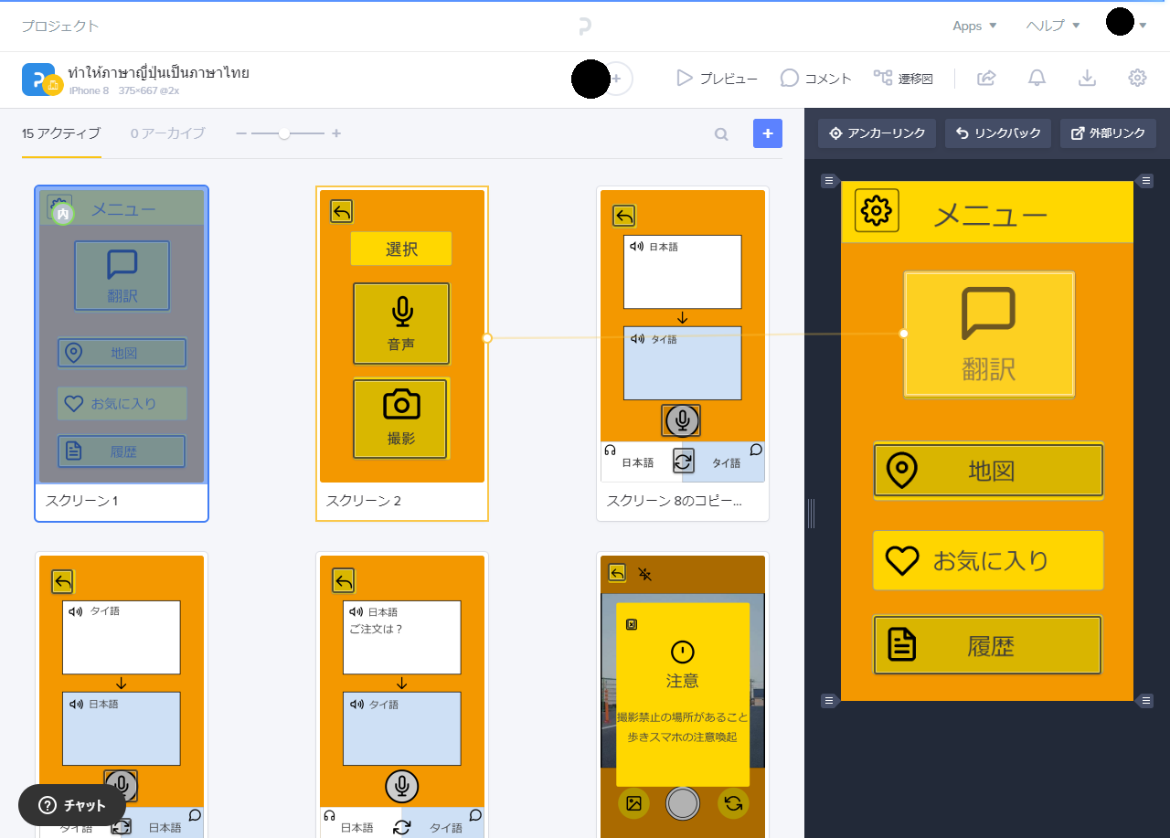This screenshot has width=1170, height=838.
Task: Click the 履歴 history button in preview
Action: 988,646
